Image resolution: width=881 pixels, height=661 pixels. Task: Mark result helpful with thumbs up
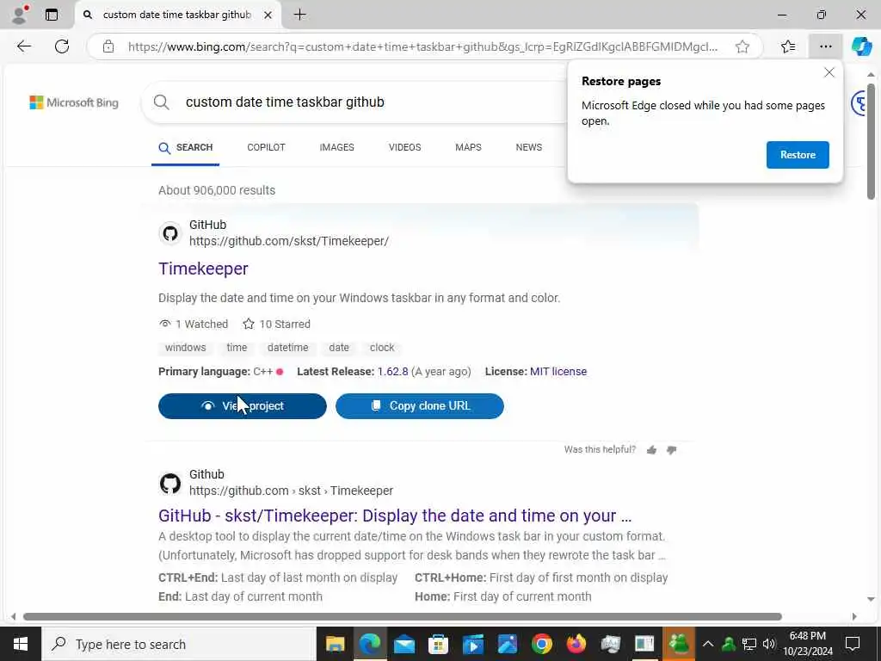[x=652, y=449]
